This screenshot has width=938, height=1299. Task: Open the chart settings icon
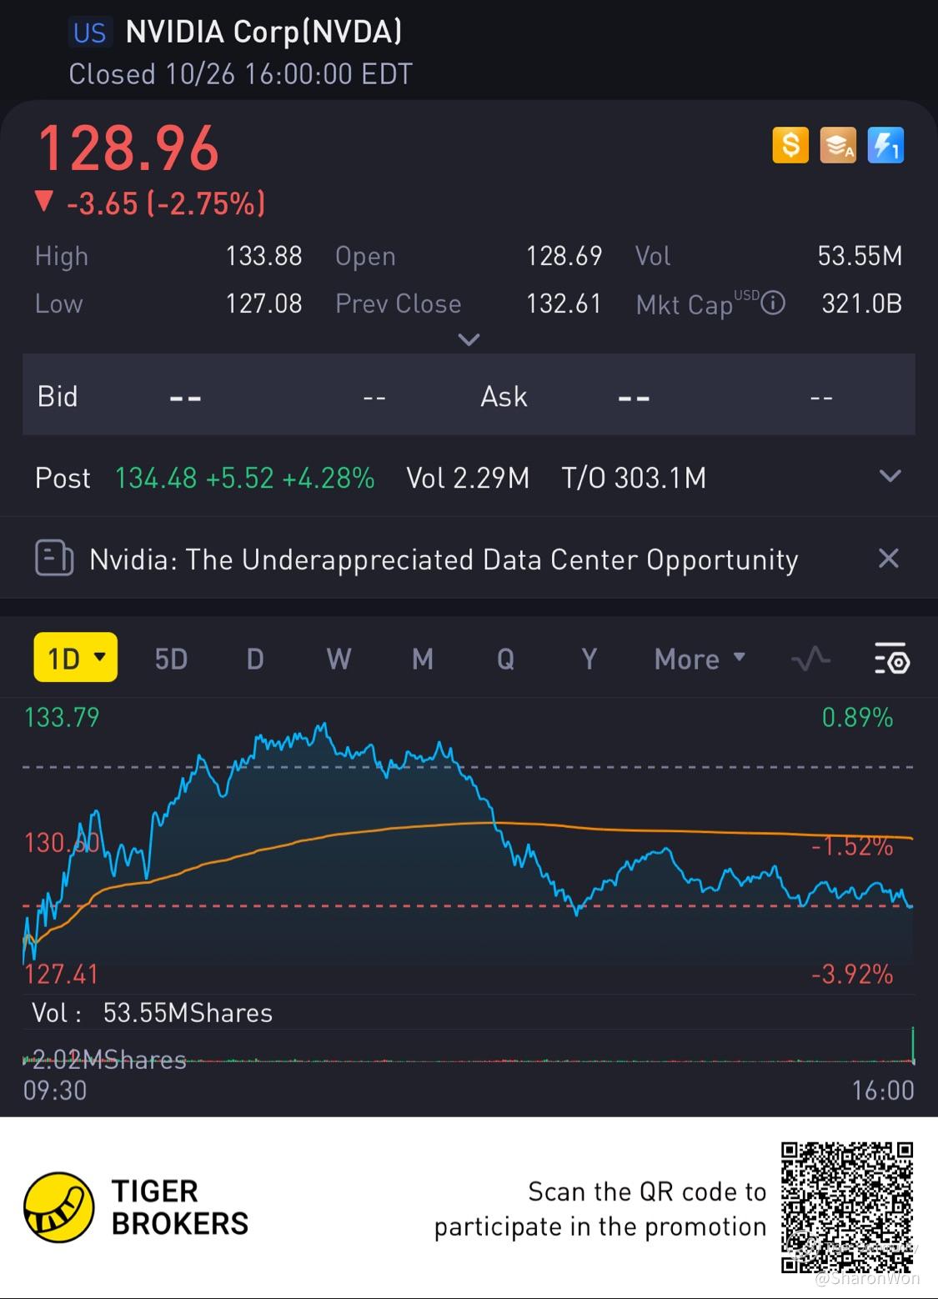click(x=891, y=660)
